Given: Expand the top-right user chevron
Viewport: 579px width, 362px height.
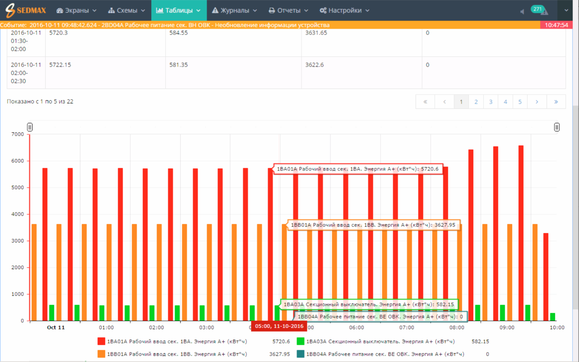Looking at the screenshot, I should click(x=566, y=10).
